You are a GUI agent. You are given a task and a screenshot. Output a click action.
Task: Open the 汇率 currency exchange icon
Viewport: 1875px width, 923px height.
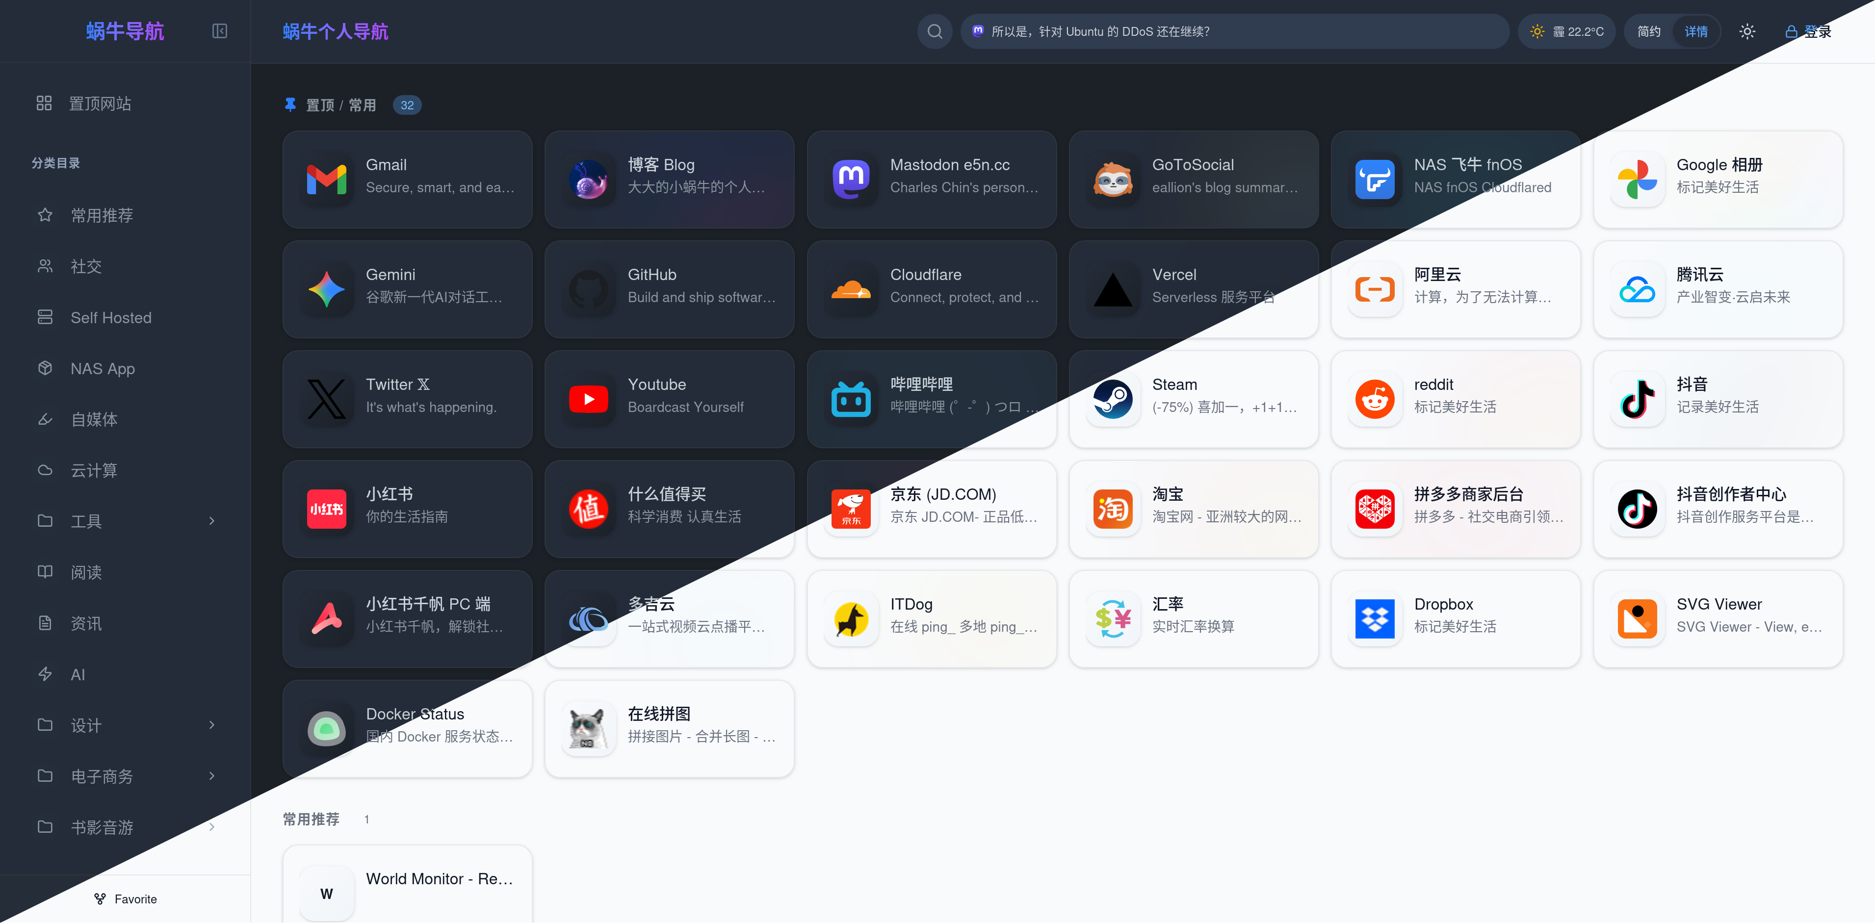pos(1113,619)
